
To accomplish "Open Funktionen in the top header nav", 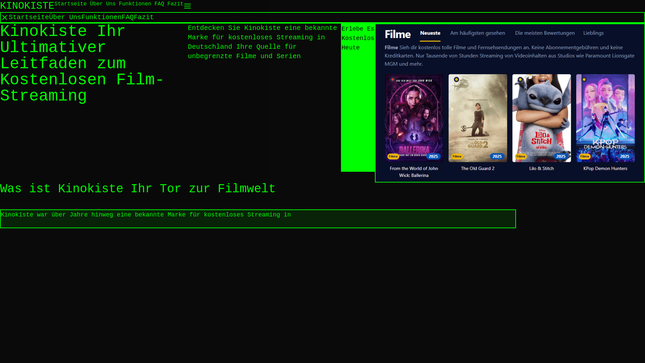I will [135, 4].
